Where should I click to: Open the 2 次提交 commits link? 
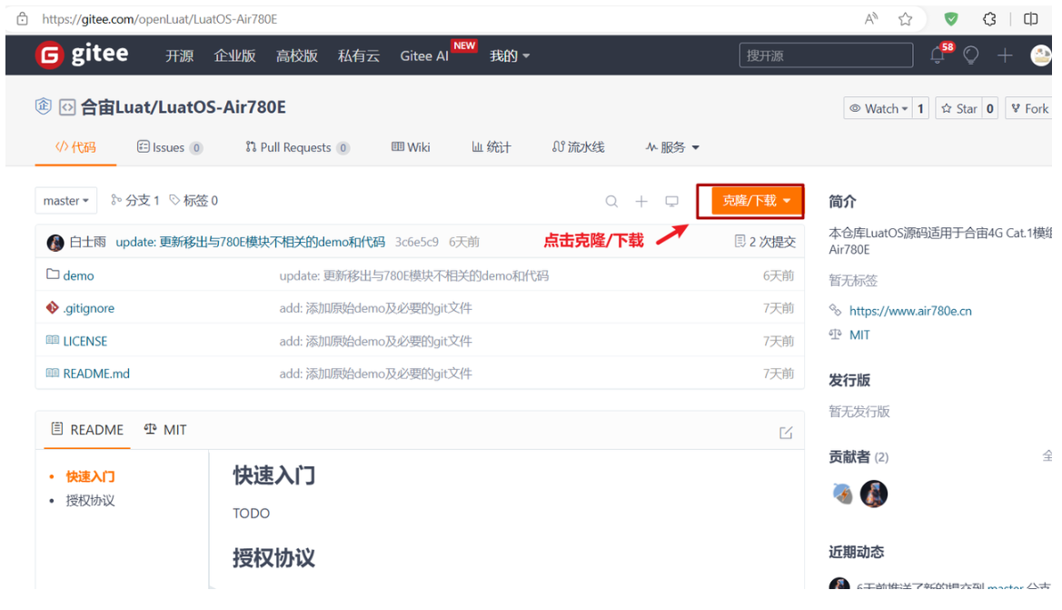[x=765, y=242]
